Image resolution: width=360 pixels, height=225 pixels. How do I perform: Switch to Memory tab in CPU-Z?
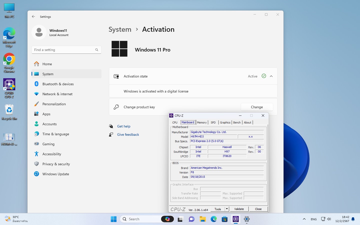click(202, 122)
